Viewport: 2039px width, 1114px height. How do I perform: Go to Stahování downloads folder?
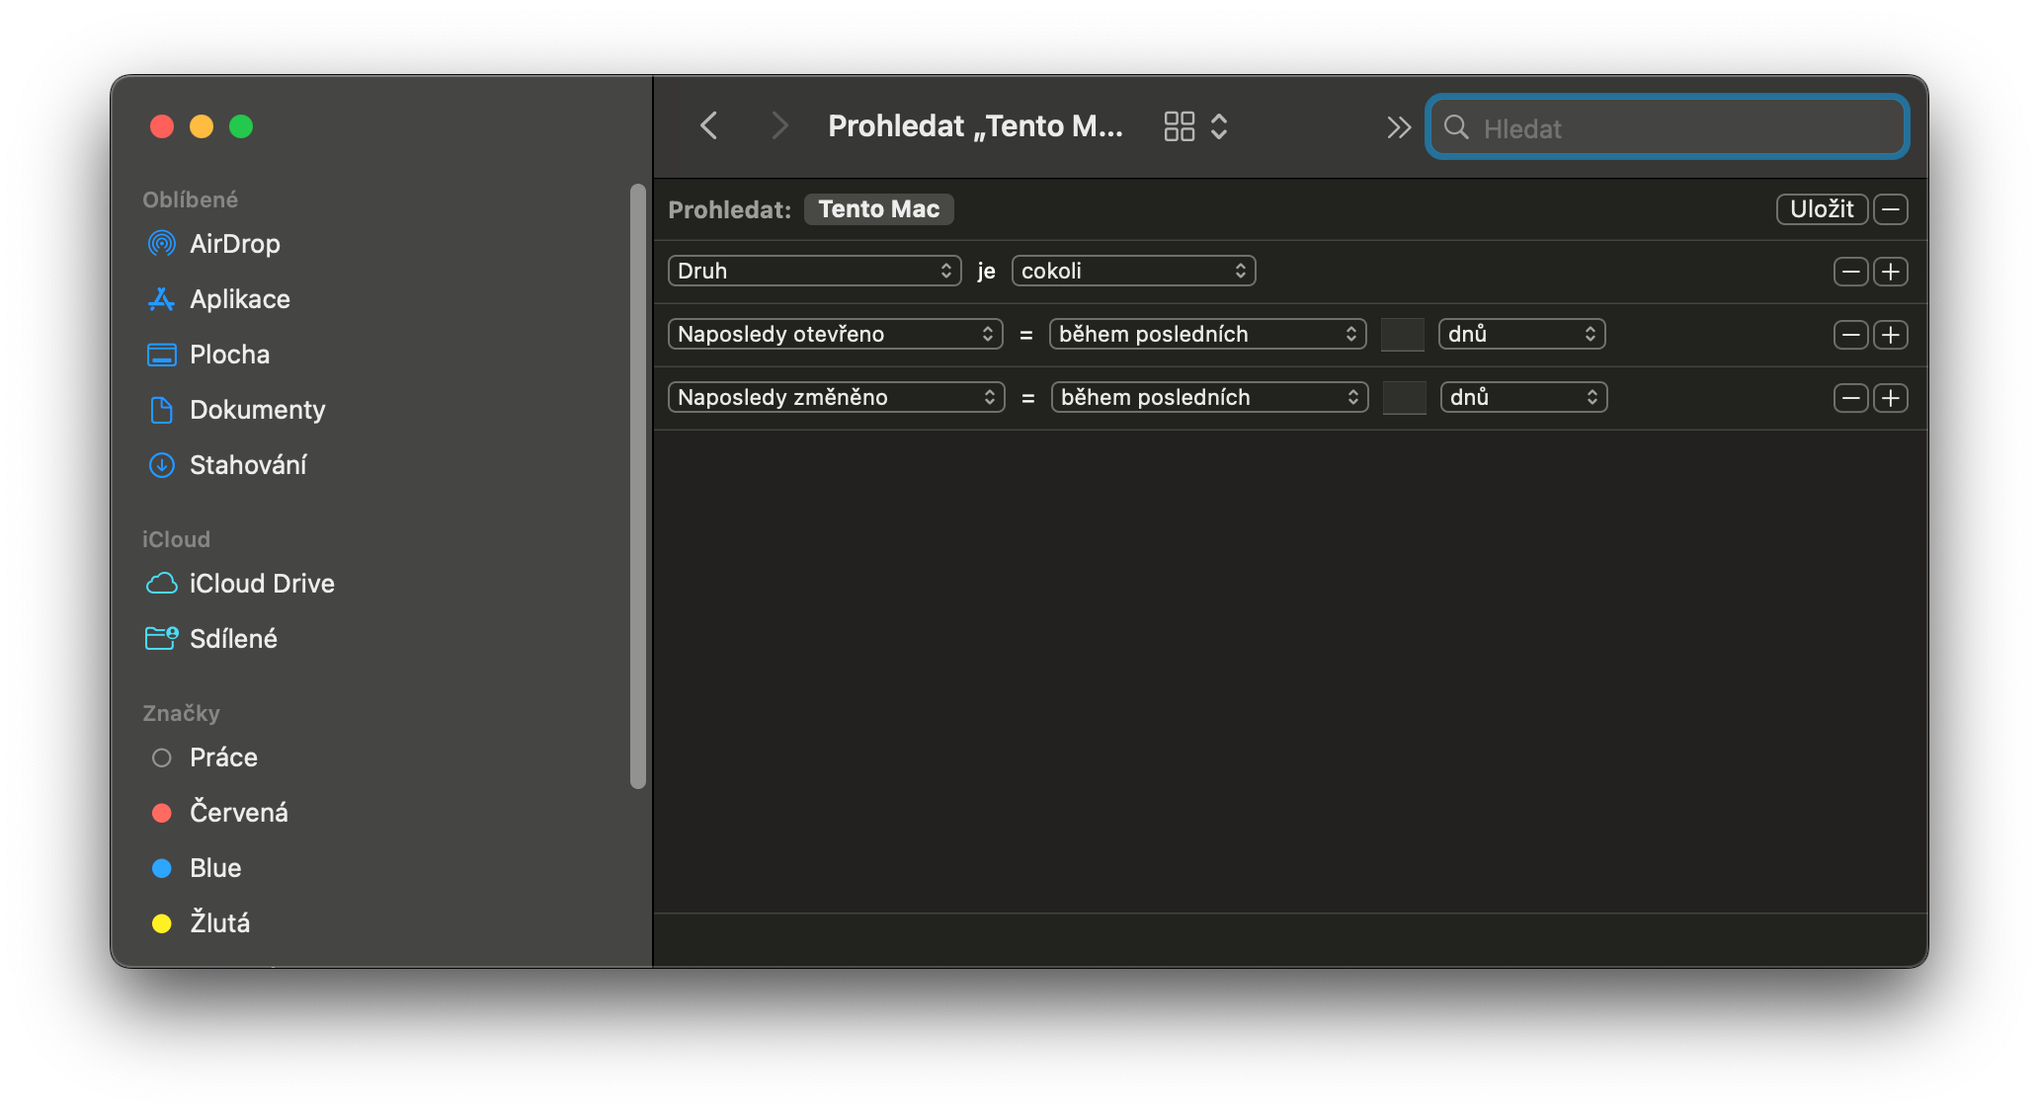247,465
